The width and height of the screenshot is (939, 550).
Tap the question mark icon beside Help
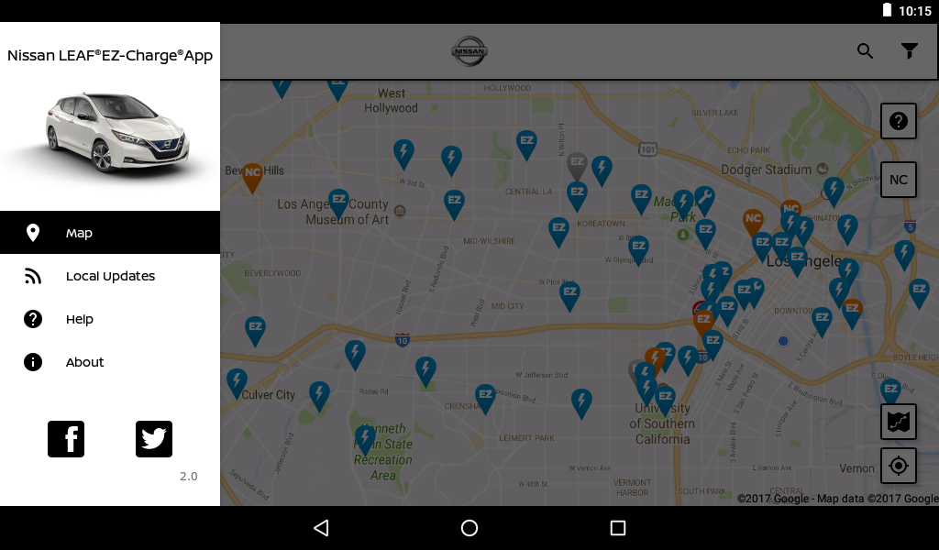(x=33, y=319)
